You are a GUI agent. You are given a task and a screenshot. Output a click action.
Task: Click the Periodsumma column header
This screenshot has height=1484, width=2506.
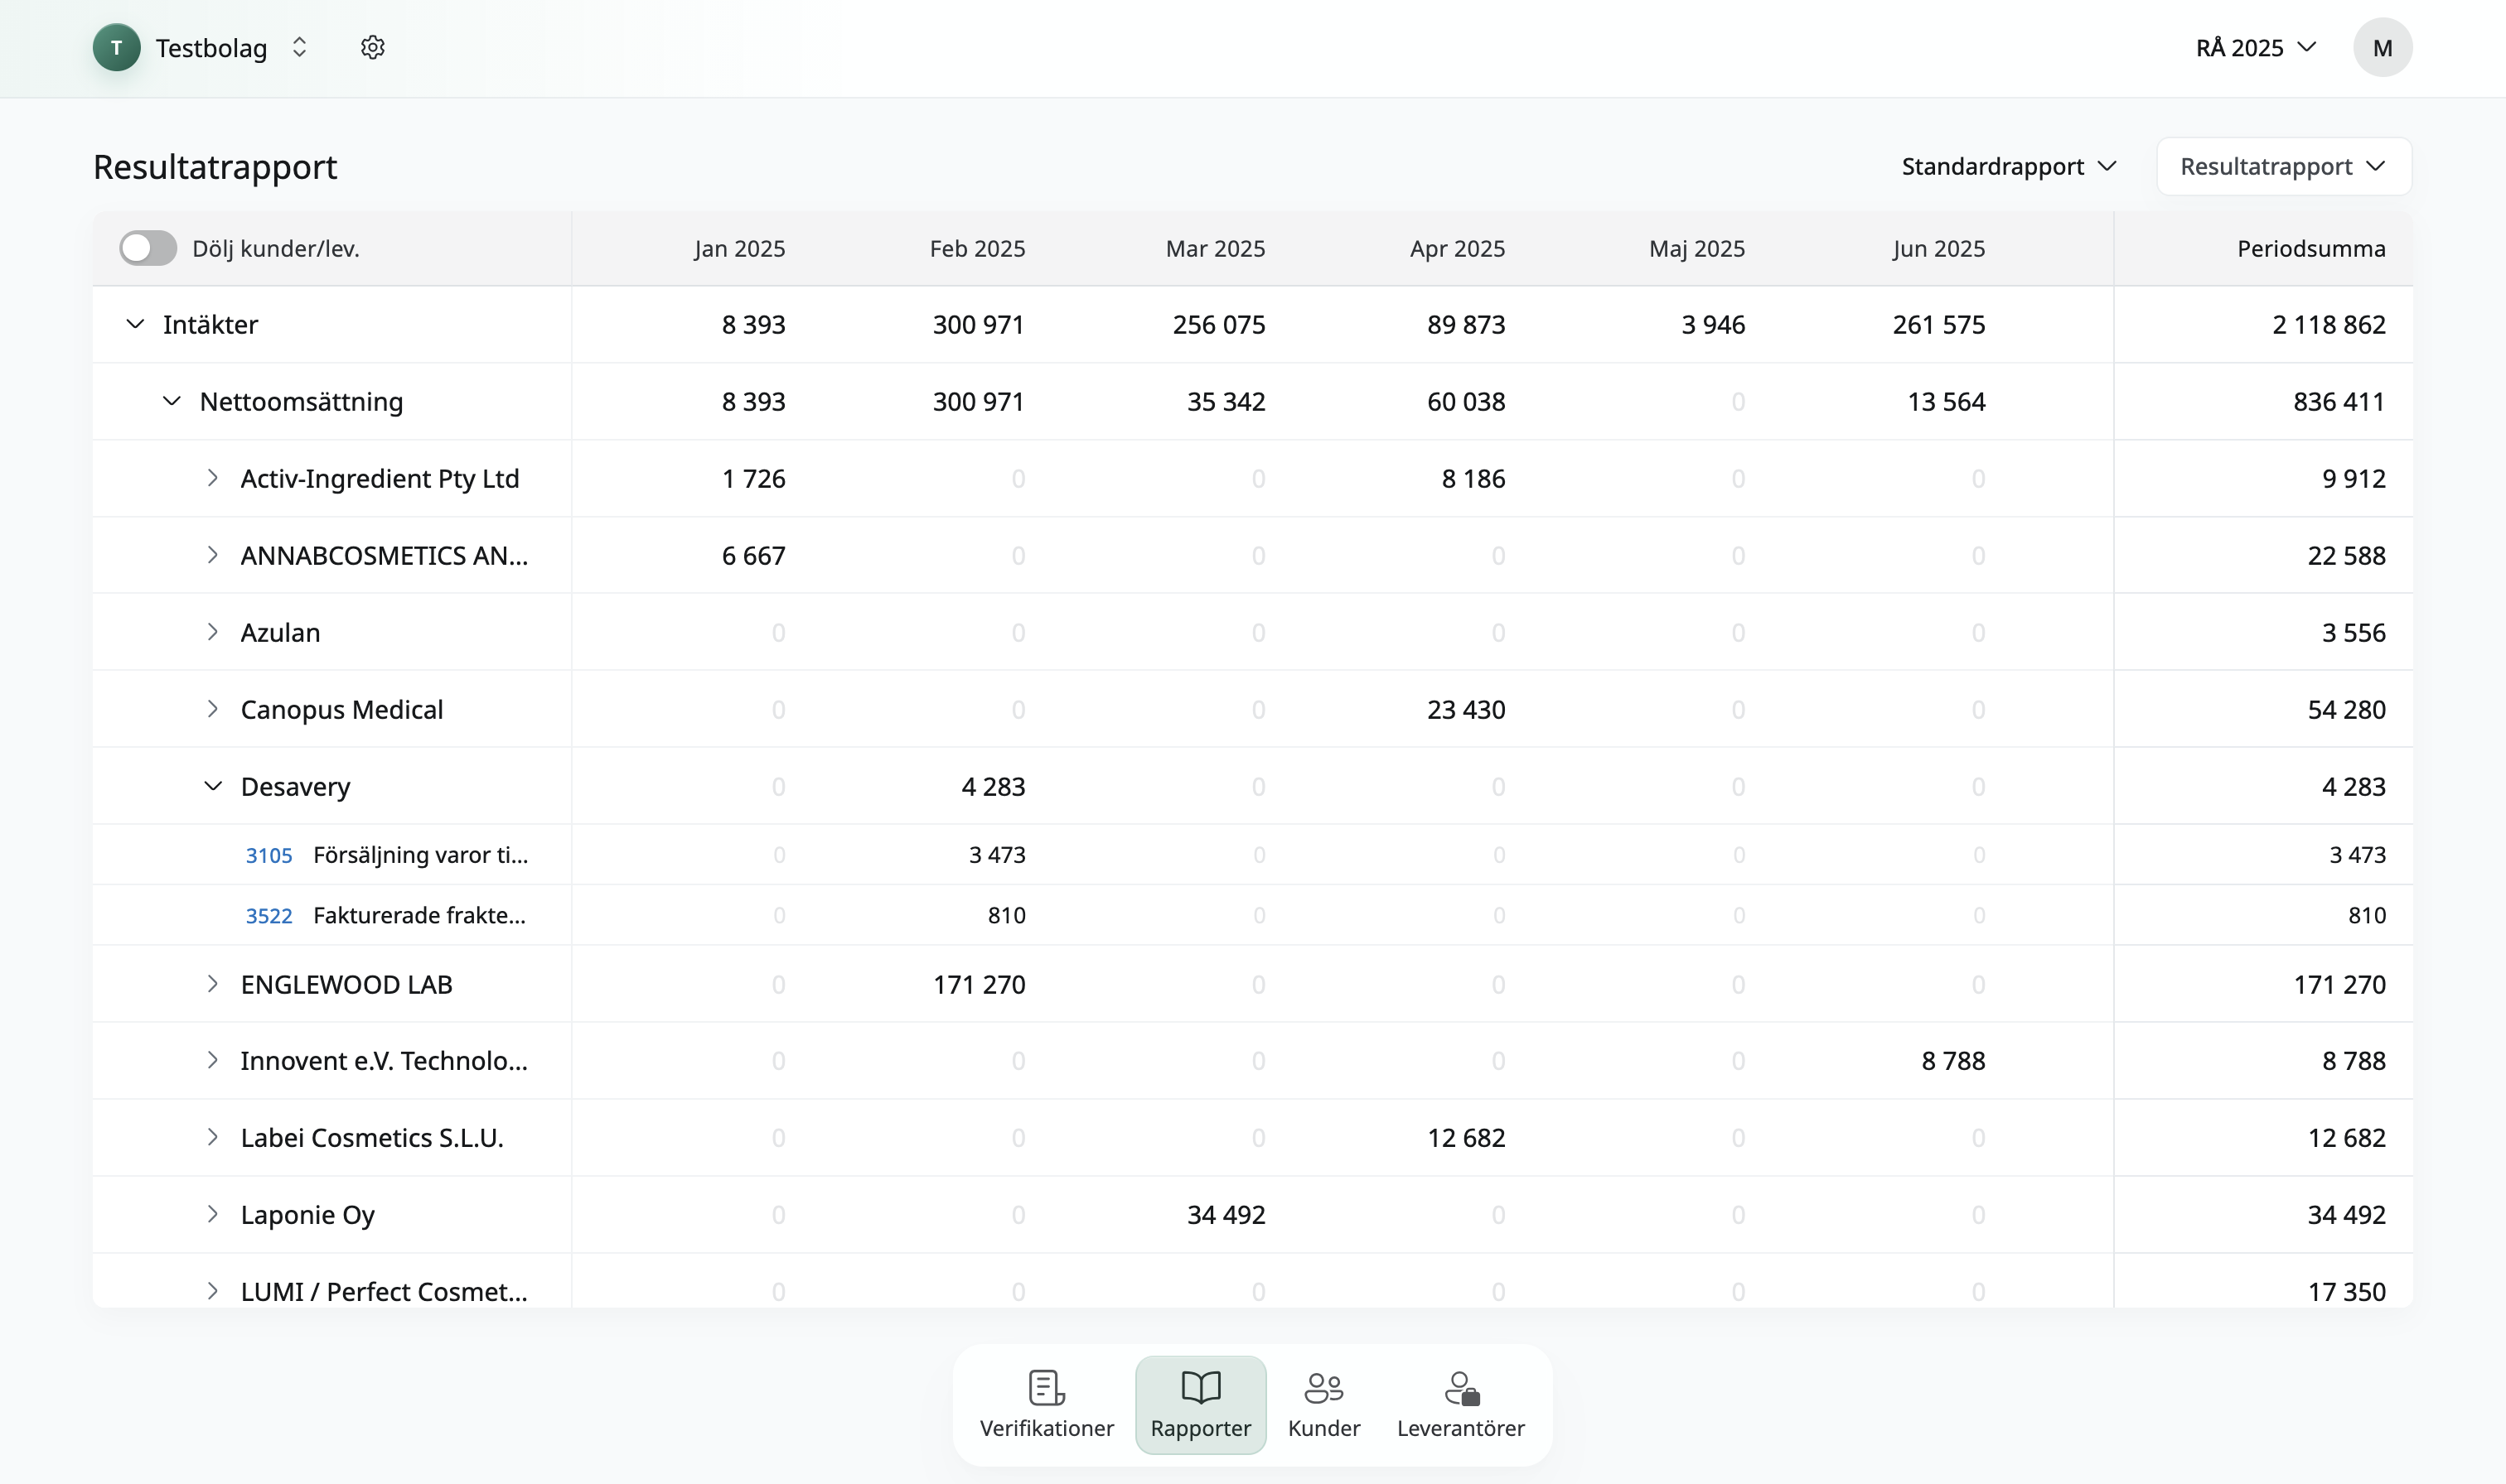click(2311, 248)
